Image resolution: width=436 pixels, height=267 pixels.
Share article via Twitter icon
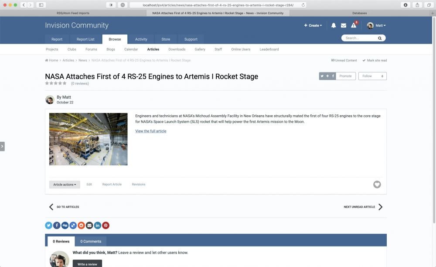49,226
